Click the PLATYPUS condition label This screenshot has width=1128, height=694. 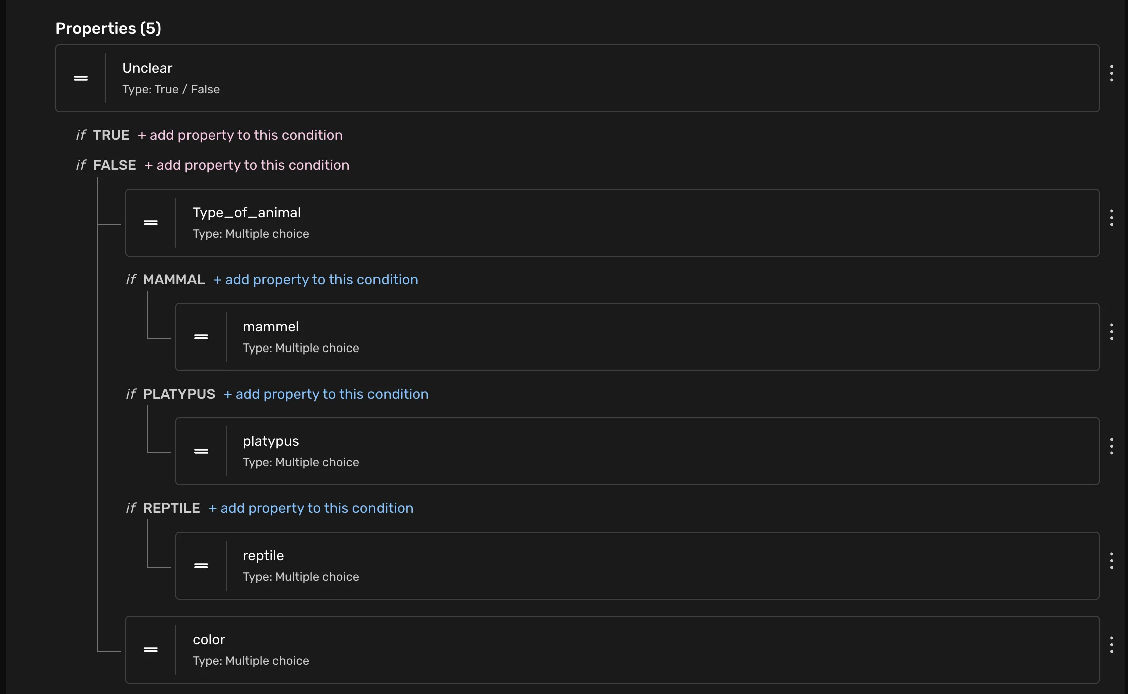[x=179, y=394]
